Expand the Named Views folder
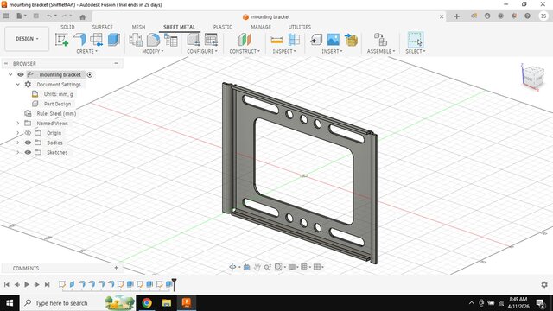This screenshot has height=311, width=553. click(17, 123)
